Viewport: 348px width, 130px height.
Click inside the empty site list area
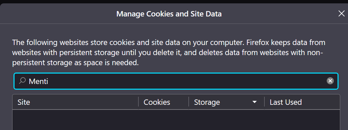point(176,120)
